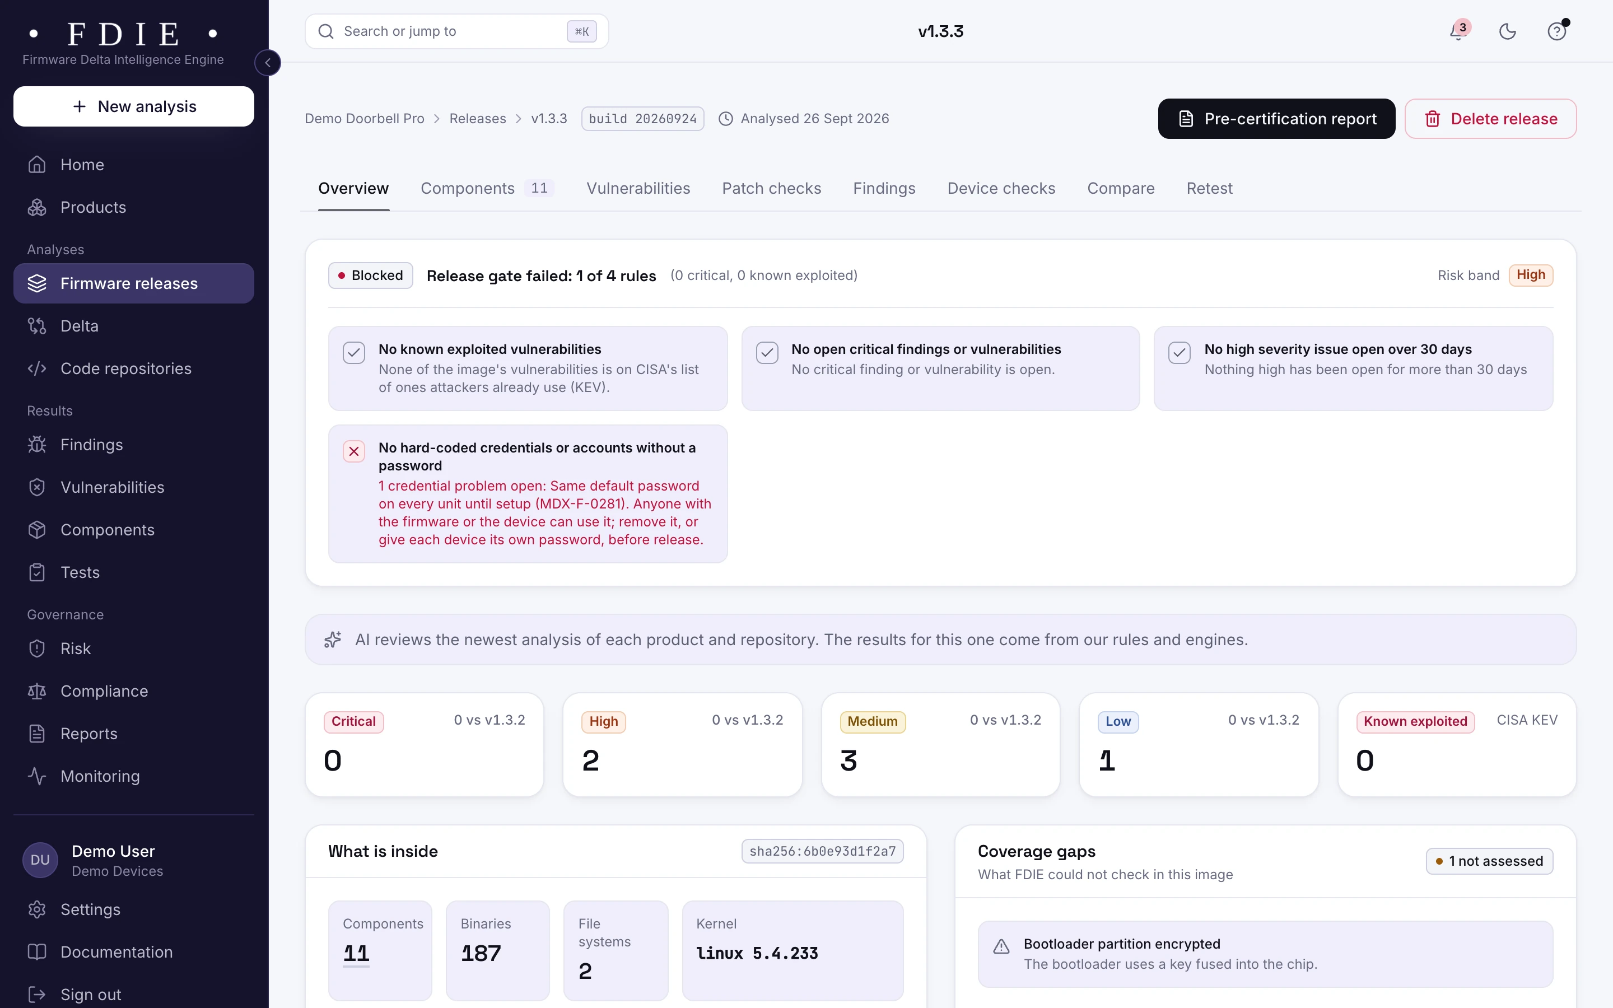Start a New analysis

(134, 106)
